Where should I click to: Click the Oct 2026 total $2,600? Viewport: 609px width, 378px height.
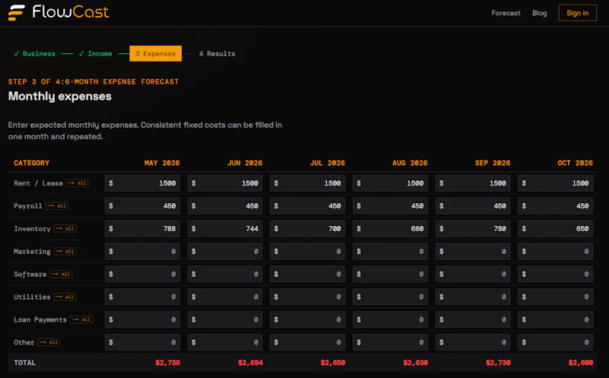(581, 363)
